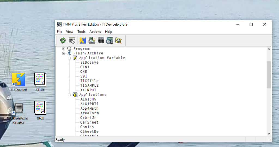
Task: Click the calculator backup toolbar icon
Action: [x=110, y=40]
